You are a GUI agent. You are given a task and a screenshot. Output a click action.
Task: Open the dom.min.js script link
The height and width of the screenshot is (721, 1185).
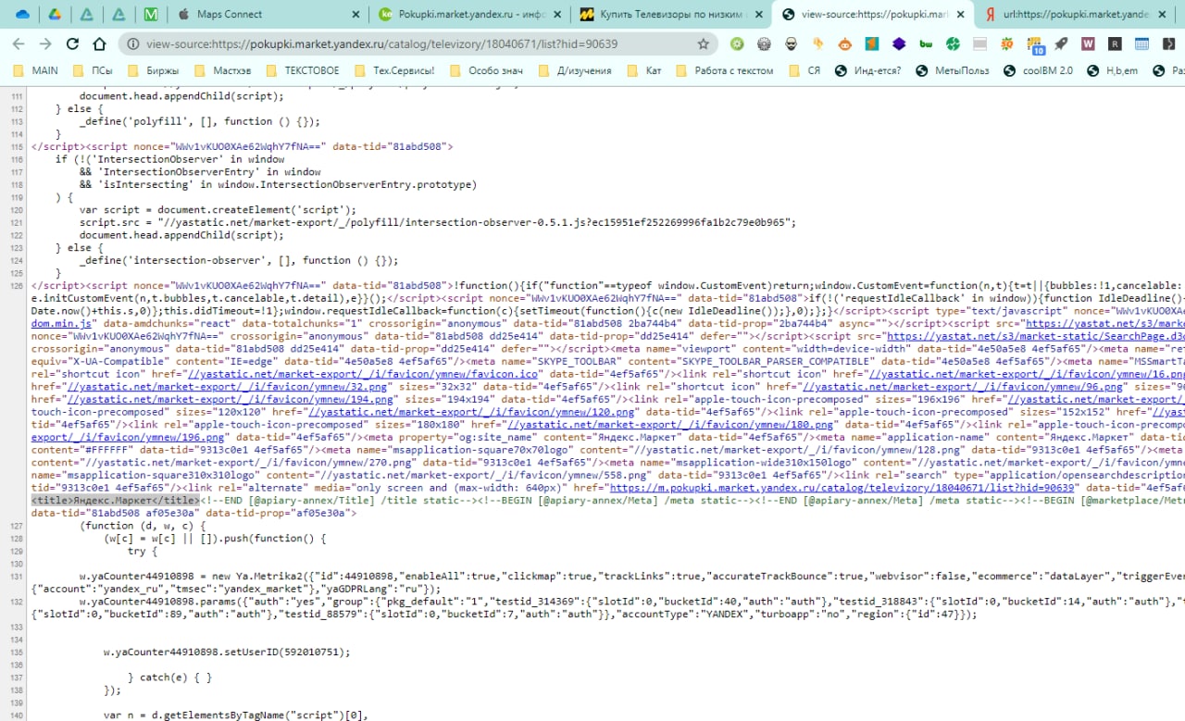pyautogui.click(x=61, y=323)
